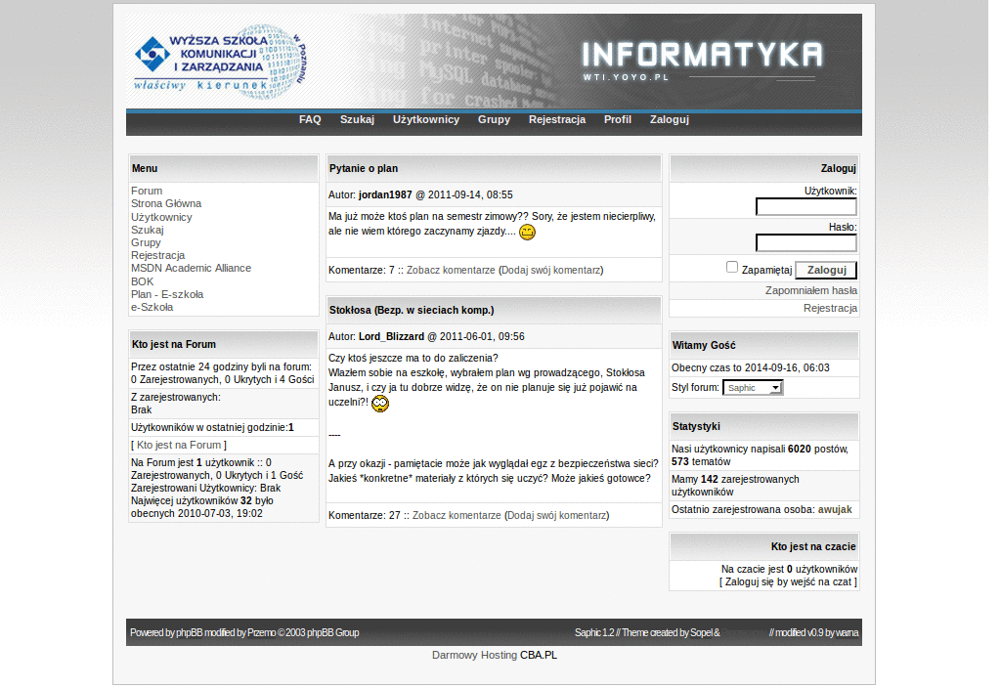Open Forum in the side menu
Screen dimensions: 1001x688
(x=147, y=191)
